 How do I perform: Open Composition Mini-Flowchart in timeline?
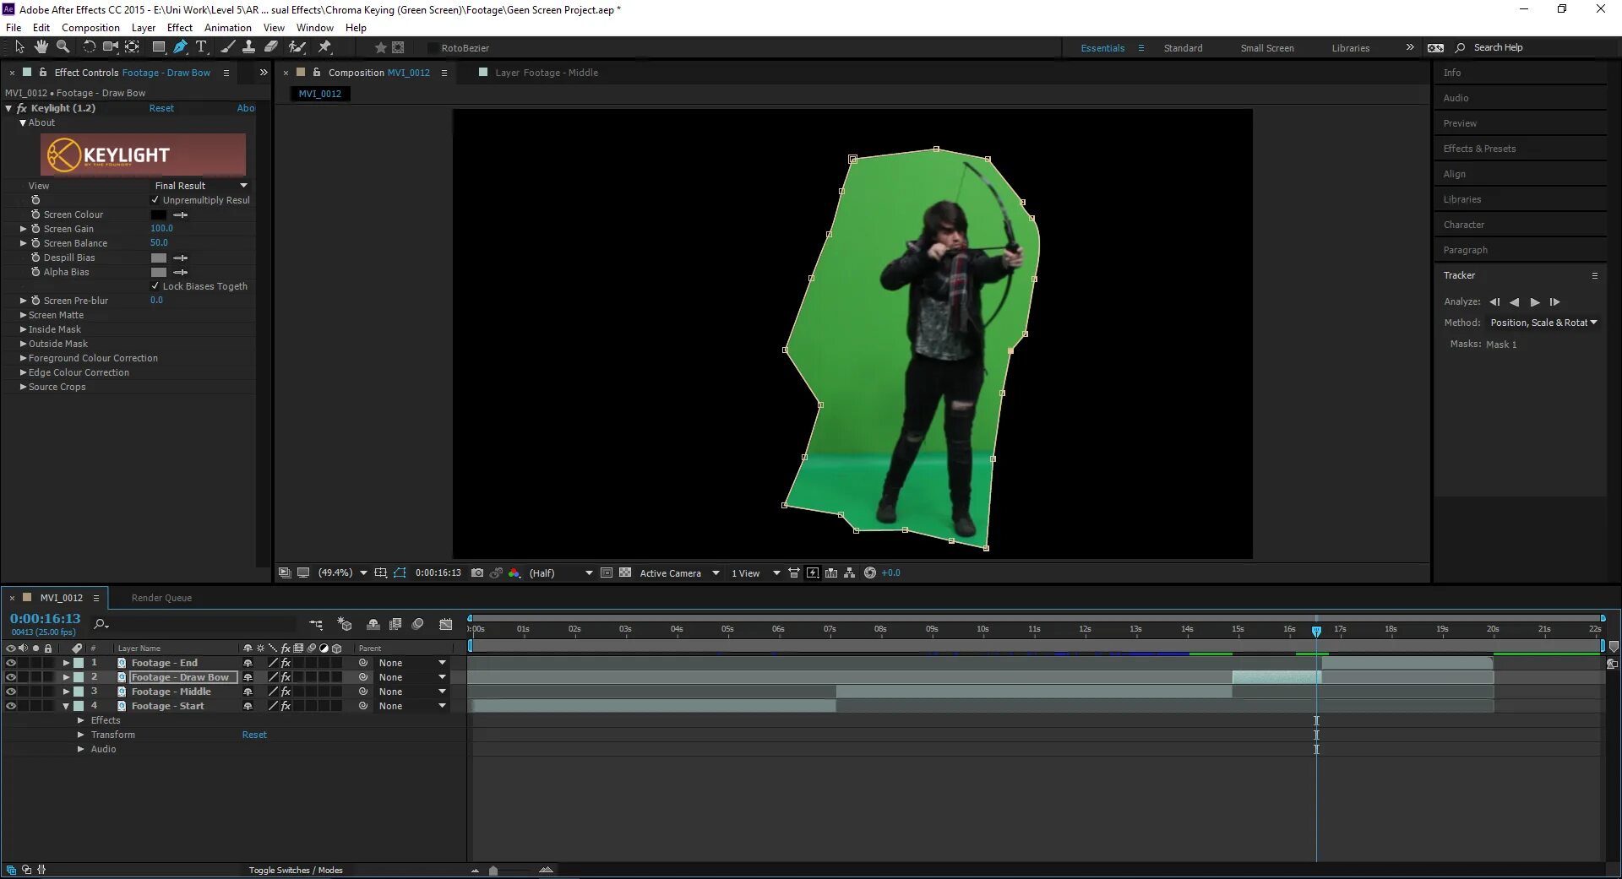click(x=316, y=625)
